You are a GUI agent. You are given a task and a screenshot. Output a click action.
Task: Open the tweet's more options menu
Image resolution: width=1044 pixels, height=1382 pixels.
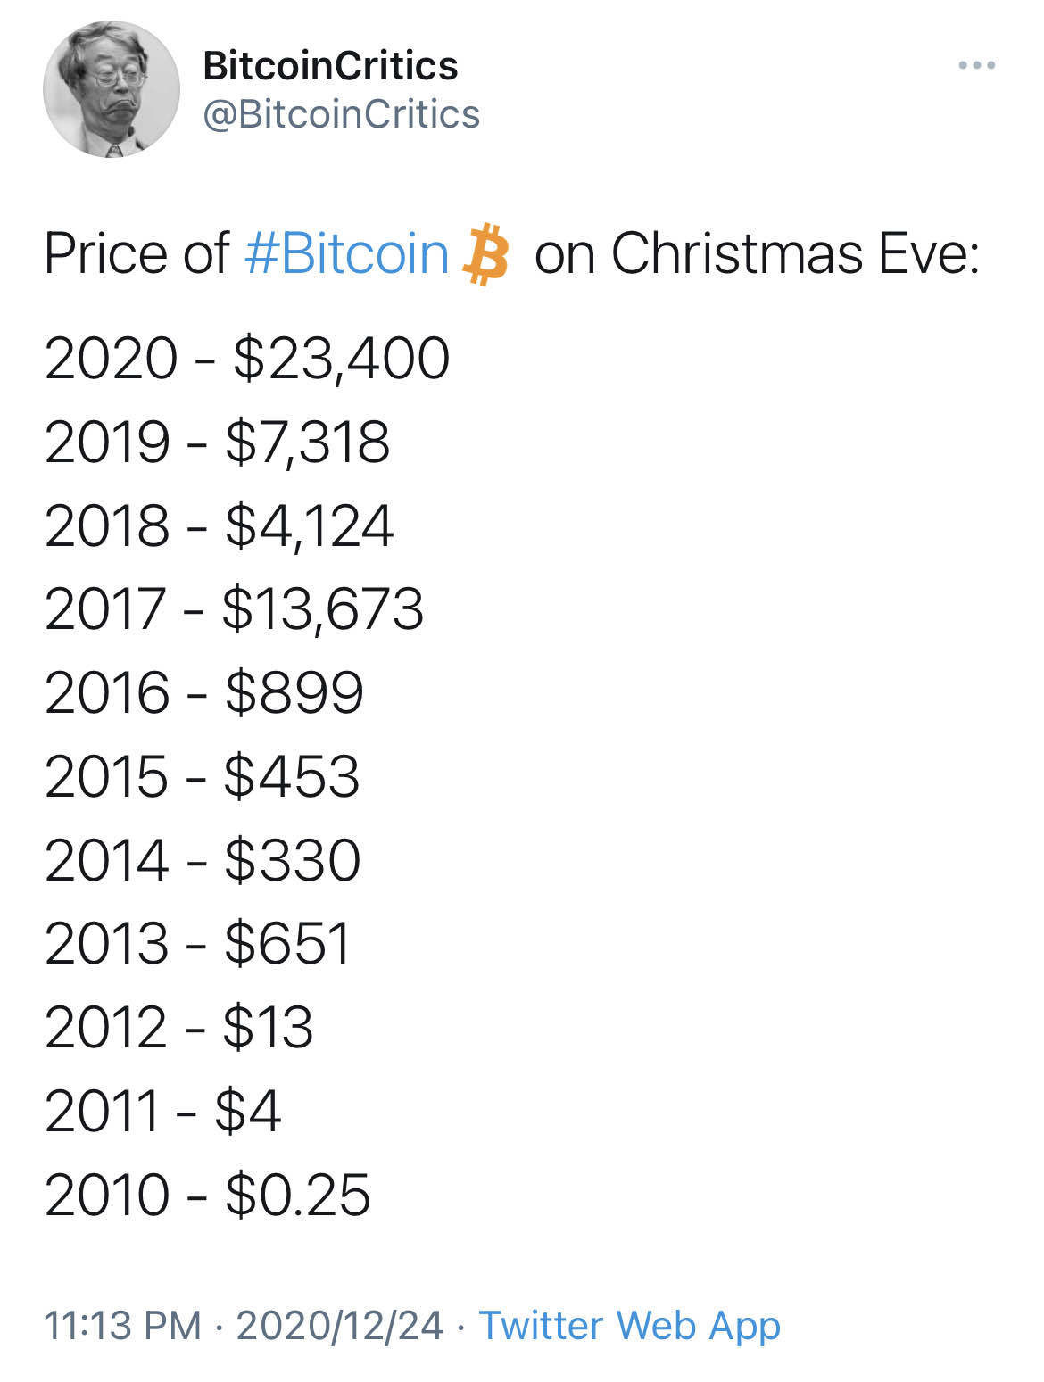click(x=976, y=65)
